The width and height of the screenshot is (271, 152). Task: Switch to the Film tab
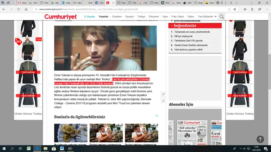click(165, 3)
